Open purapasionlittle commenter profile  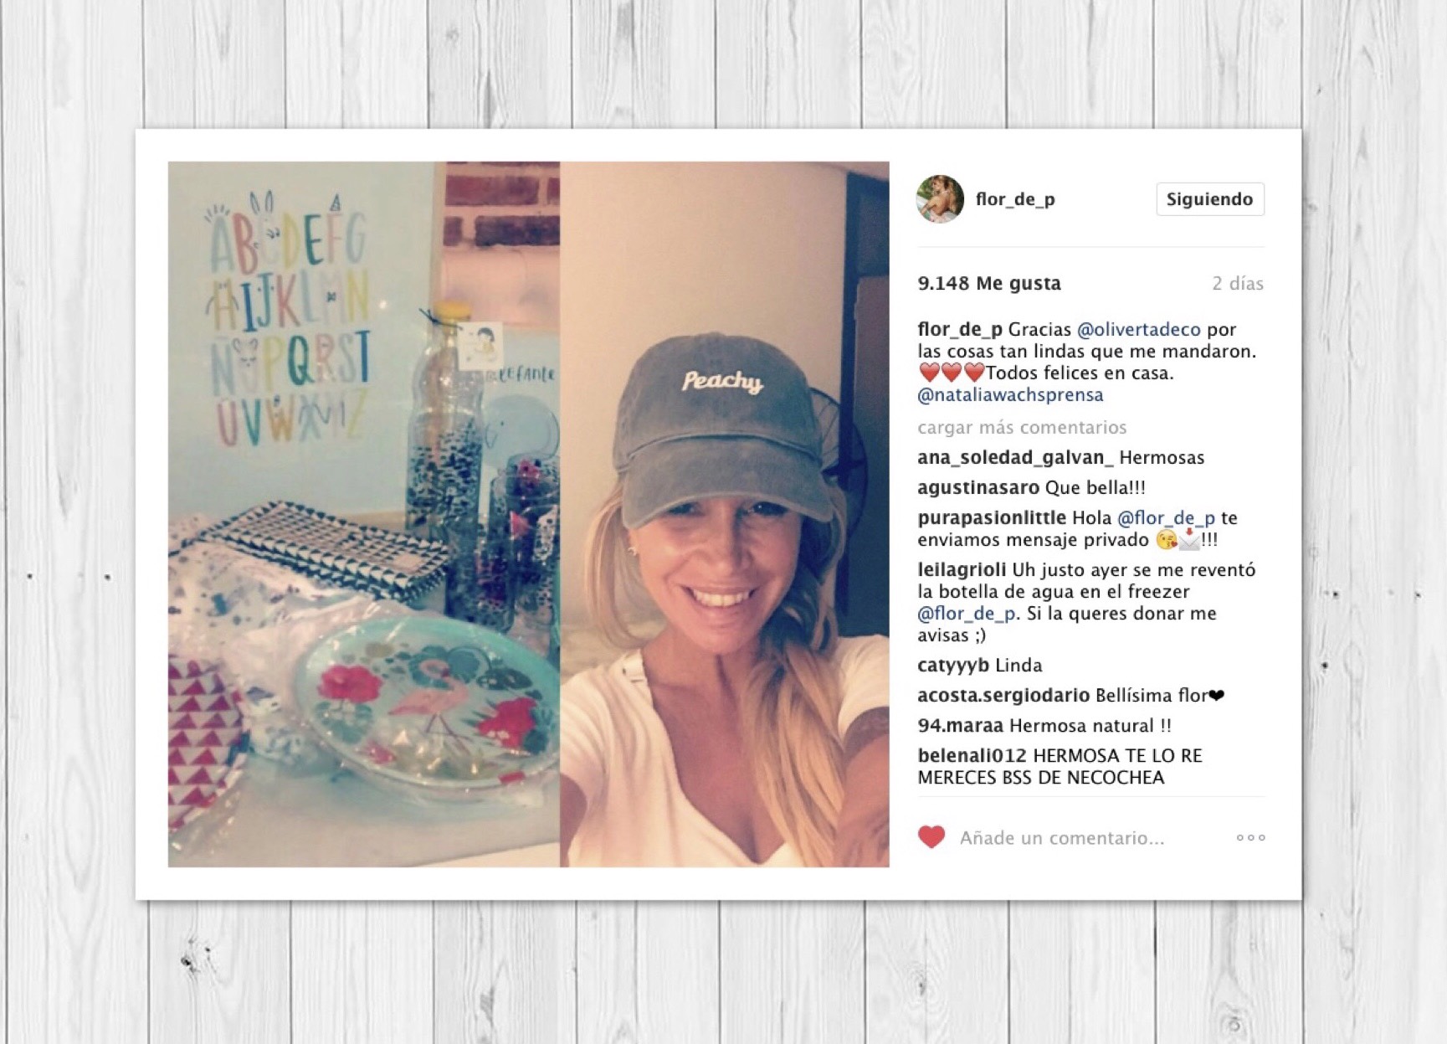coord(992,517)
